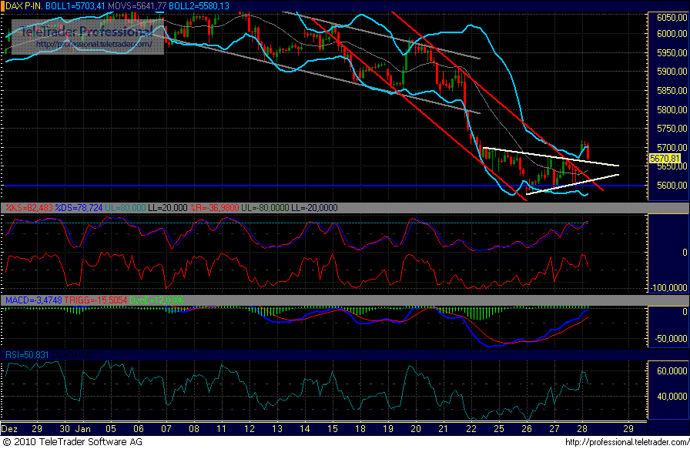Image resolution: width=690 pixels, height=449 pixels.
Task: Click the UL=80,000 upper limit label
Action: [x=126, y=208]
